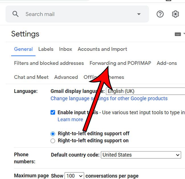
Task: Click the Learn more link
Action: tap(70, 120)
